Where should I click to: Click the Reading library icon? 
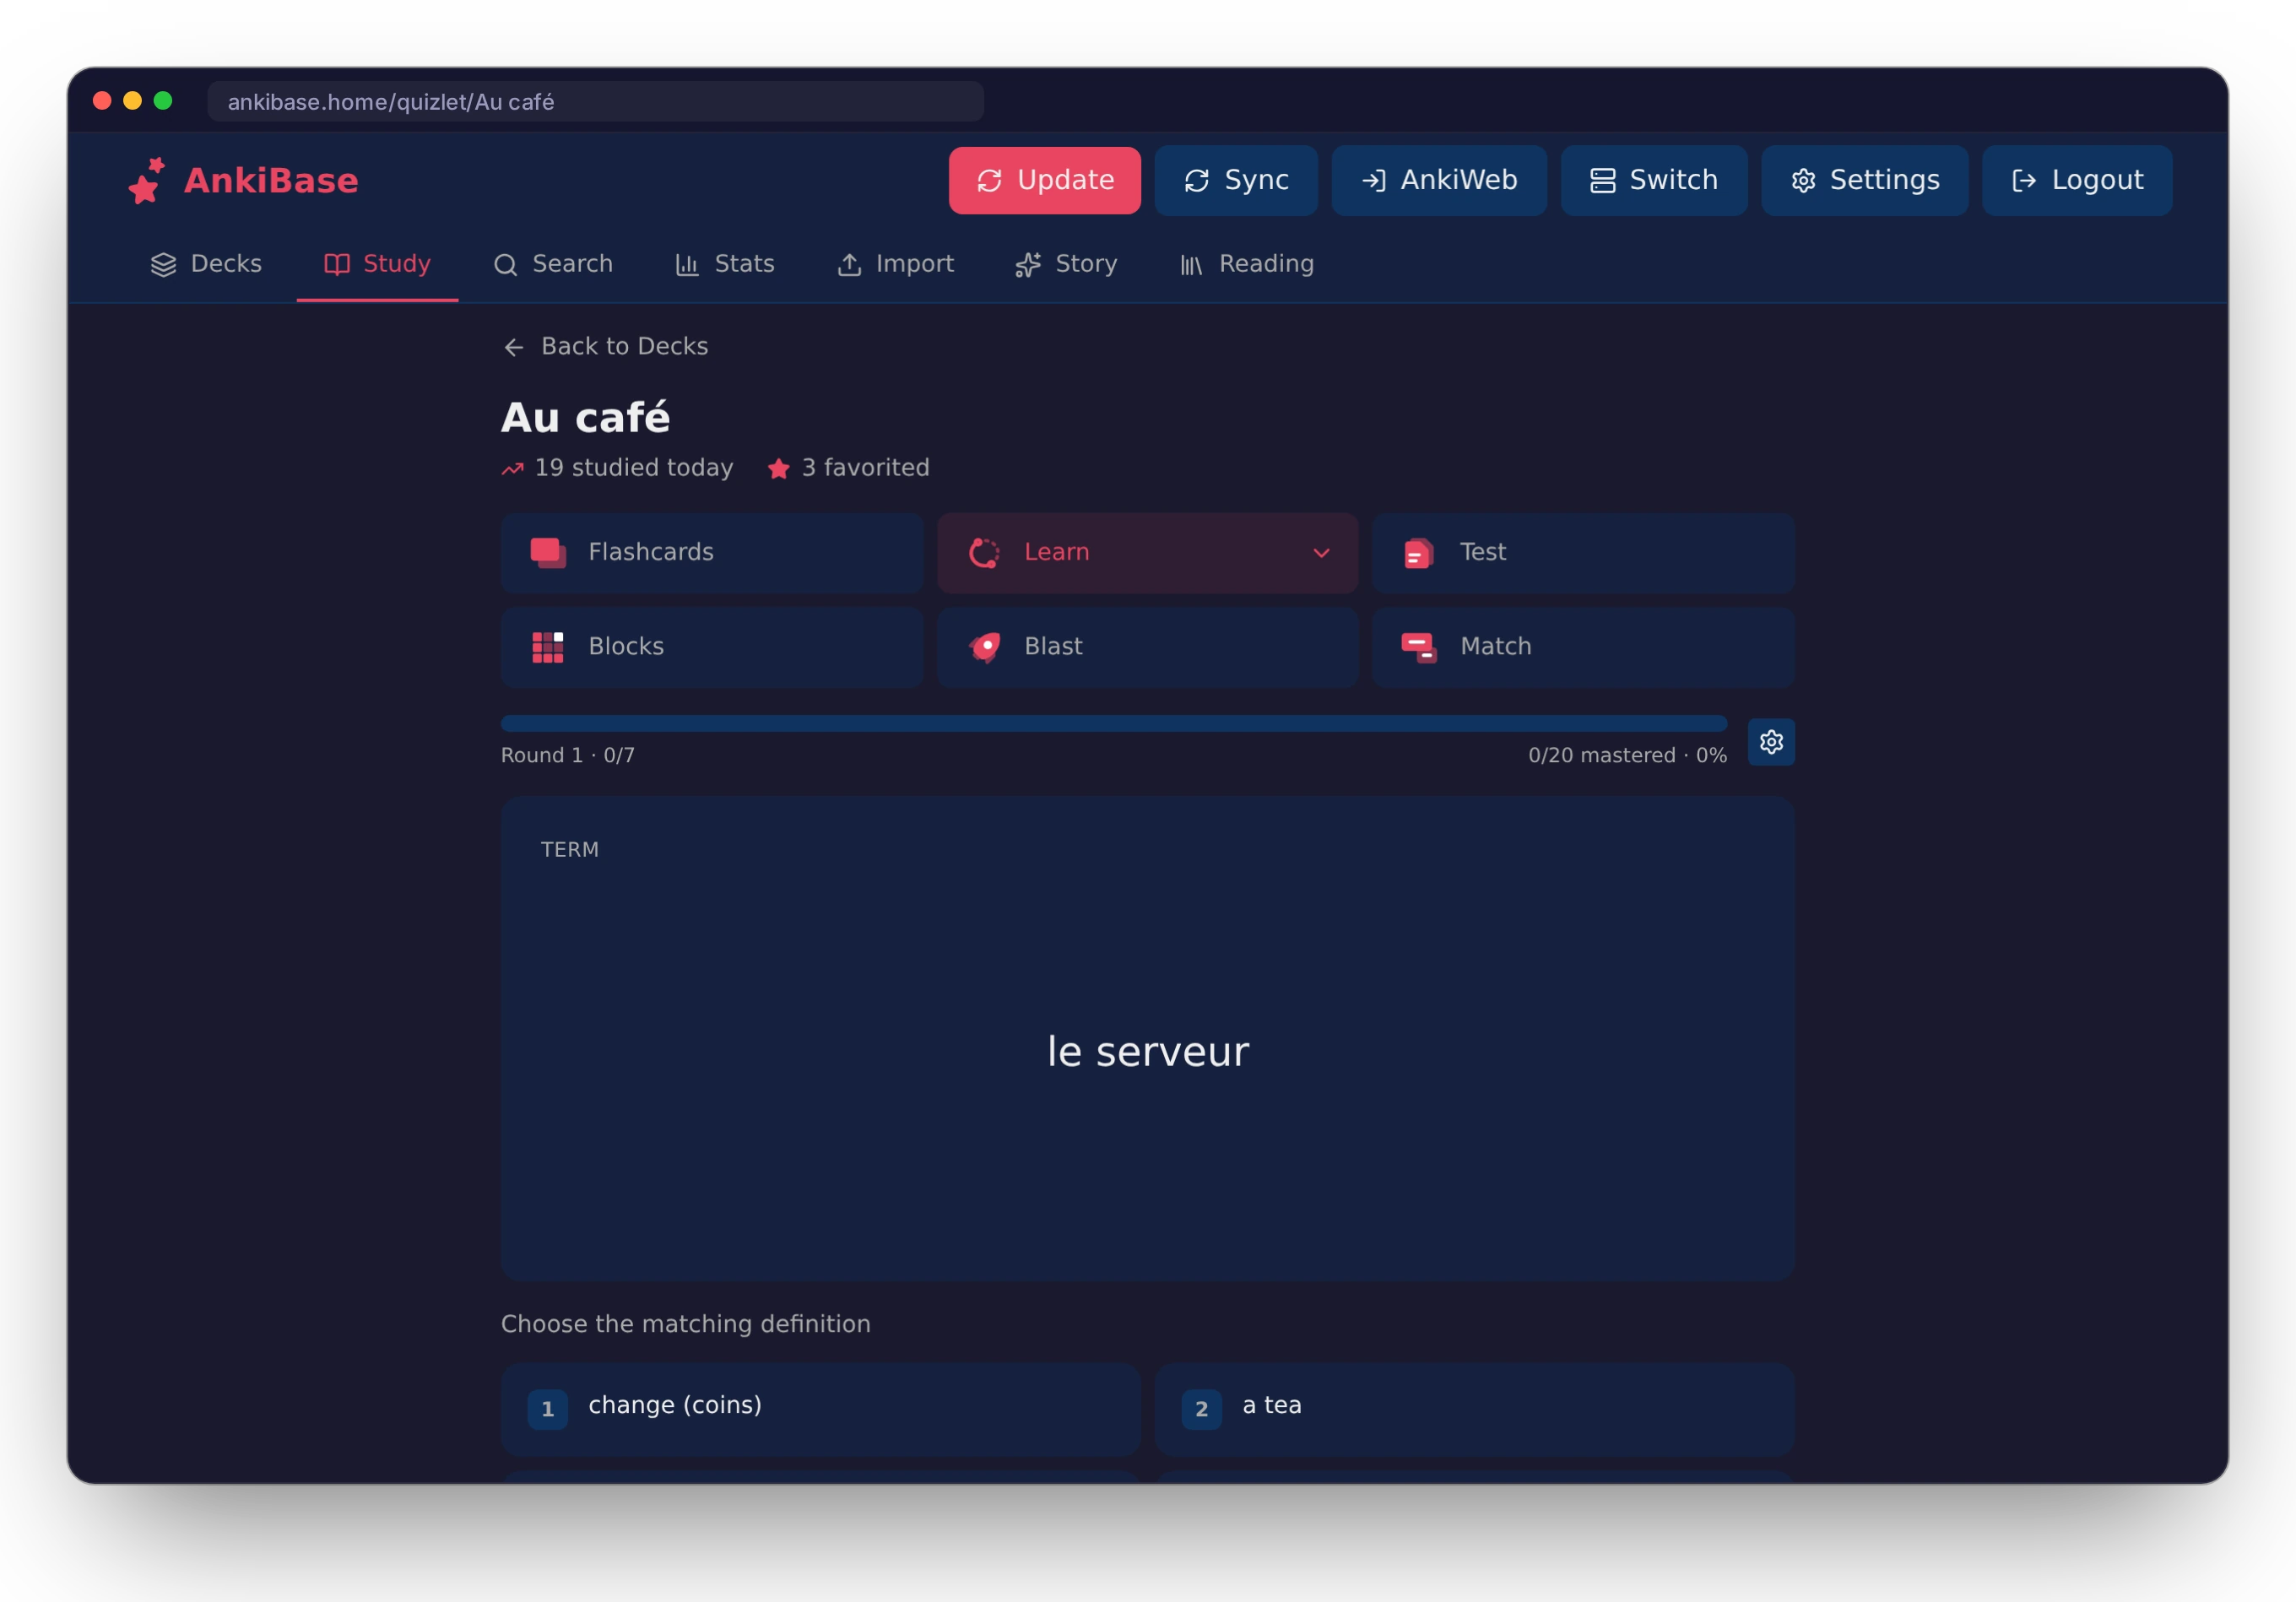(x=1191, y=265)
